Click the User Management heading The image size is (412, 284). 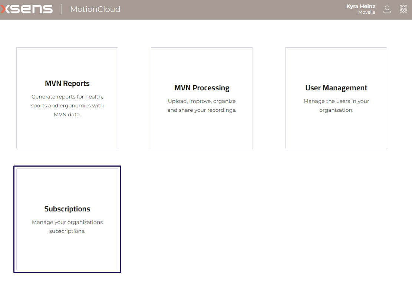(x=336, y=88)
